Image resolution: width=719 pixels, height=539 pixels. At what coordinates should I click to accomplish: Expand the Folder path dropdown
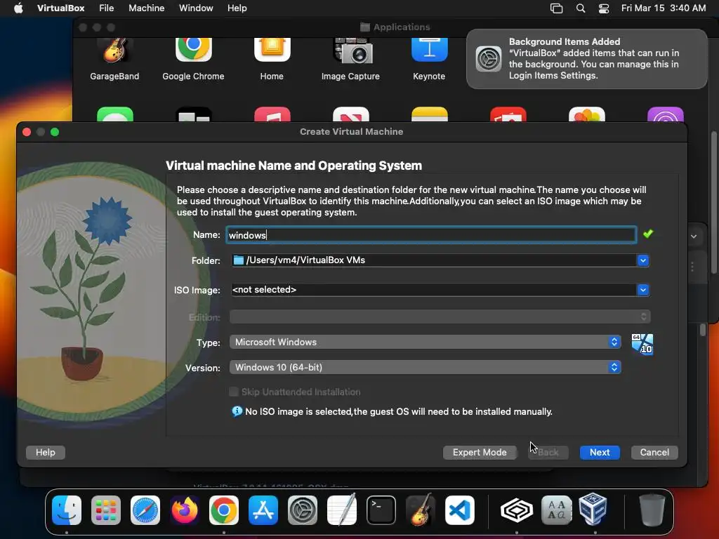[643, 260]
